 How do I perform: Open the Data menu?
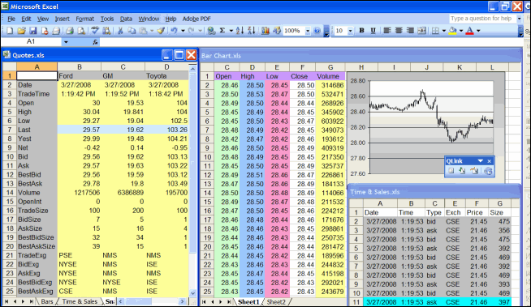pos(126,19)
